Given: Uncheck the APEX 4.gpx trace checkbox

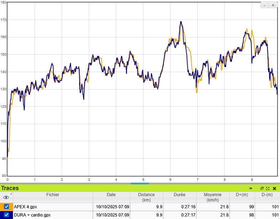Looking at the screenshot, I should coord(6,207).
